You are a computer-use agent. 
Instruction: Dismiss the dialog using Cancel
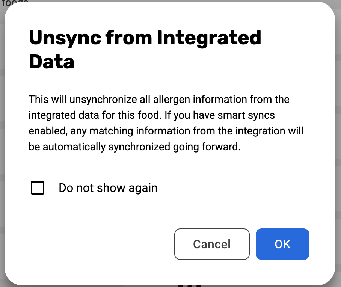coord(212,244)
